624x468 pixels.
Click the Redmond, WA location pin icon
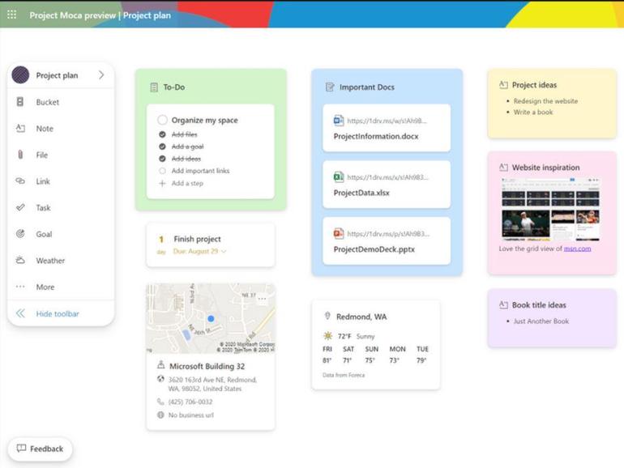click(327, 316)
